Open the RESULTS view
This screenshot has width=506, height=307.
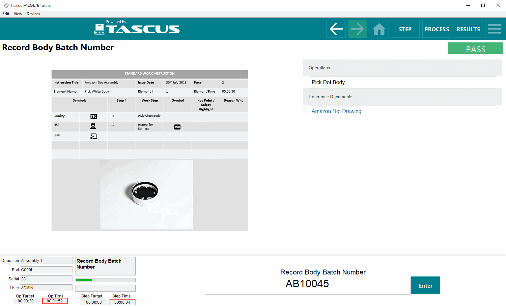(468, 29)
